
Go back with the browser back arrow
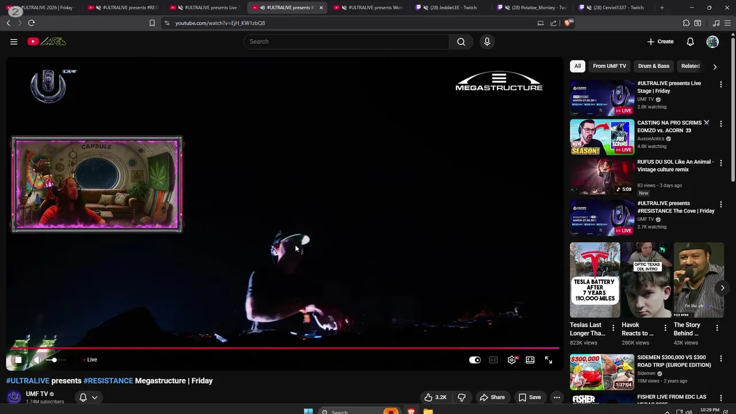coord(8,23)
